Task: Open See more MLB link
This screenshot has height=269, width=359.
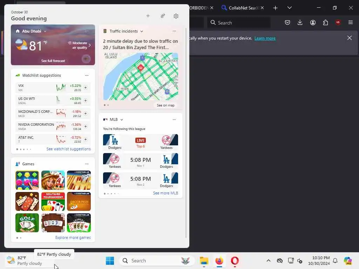Action: coord(165,193)
